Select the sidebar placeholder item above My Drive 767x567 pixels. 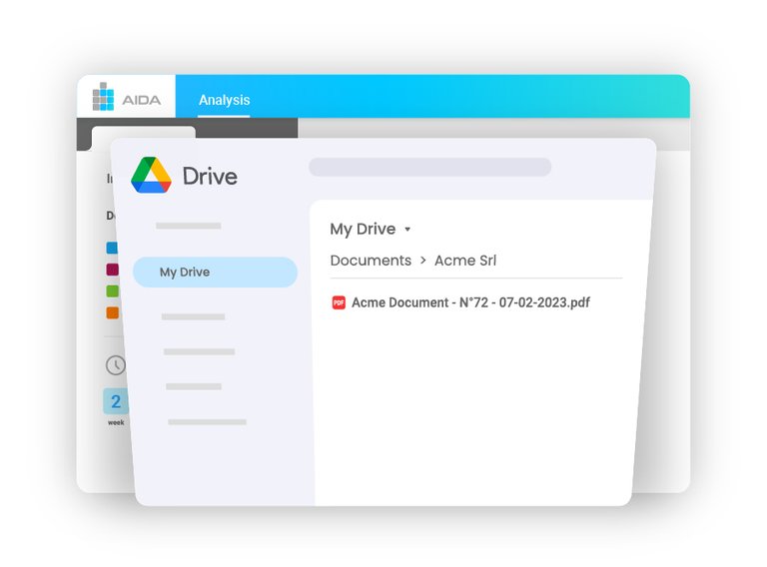click(x=188, y=226)
